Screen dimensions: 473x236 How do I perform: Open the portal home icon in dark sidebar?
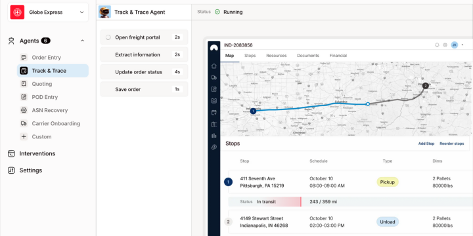tap(214, 66)
